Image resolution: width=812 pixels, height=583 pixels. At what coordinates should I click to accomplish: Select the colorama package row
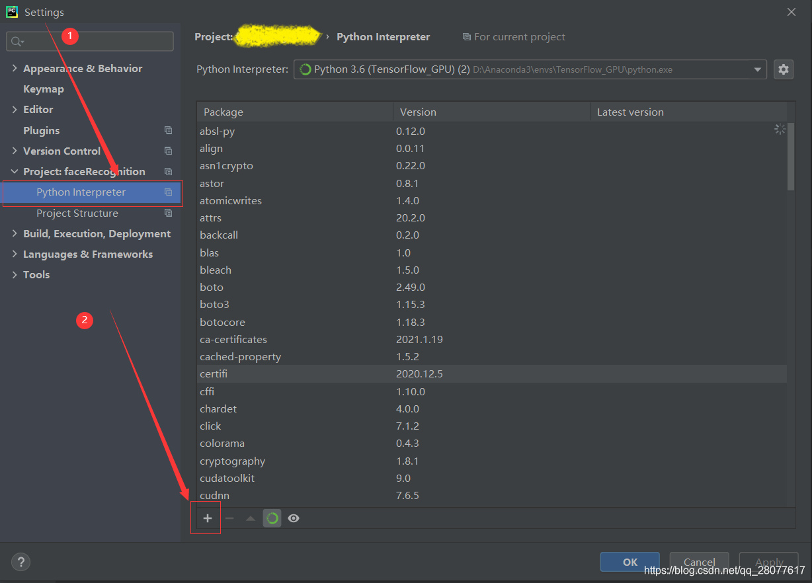coord(491,443)
